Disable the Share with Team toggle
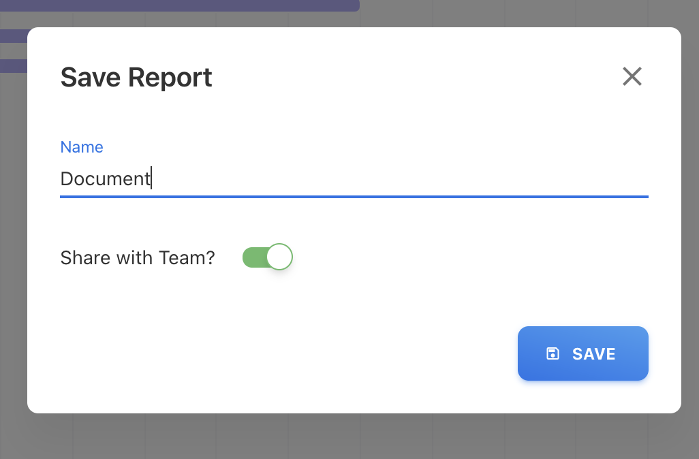The image size is (699, 459). coord(267,257)
